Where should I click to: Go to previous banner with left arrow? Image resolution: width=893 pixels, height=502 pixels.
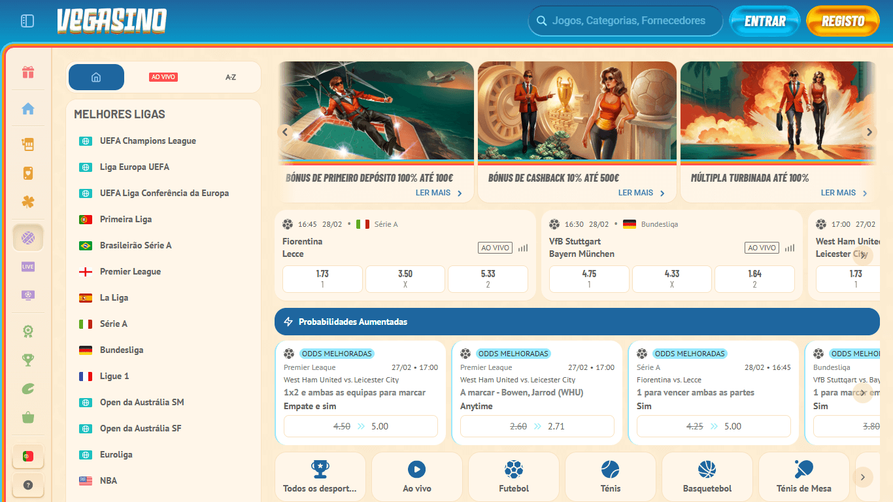coord(284,132)
